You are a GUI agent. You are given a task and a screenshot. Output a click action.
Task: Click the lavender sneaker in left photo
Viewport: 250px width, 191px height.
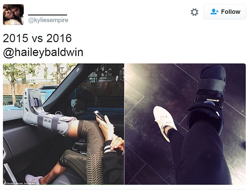(34, 179)
